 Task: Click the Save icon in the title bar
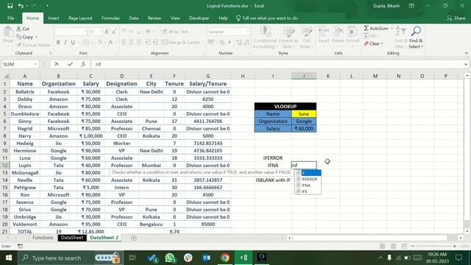(10, 6)
